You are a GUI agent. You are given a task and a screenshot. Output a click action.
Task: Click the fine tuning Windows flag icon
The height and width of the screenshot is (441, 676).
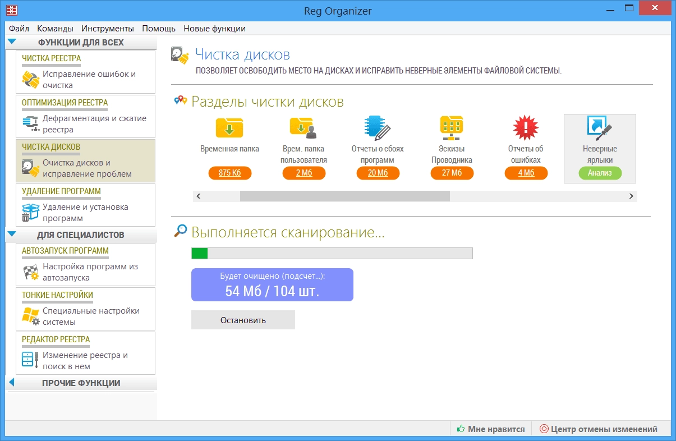(30, 316)
